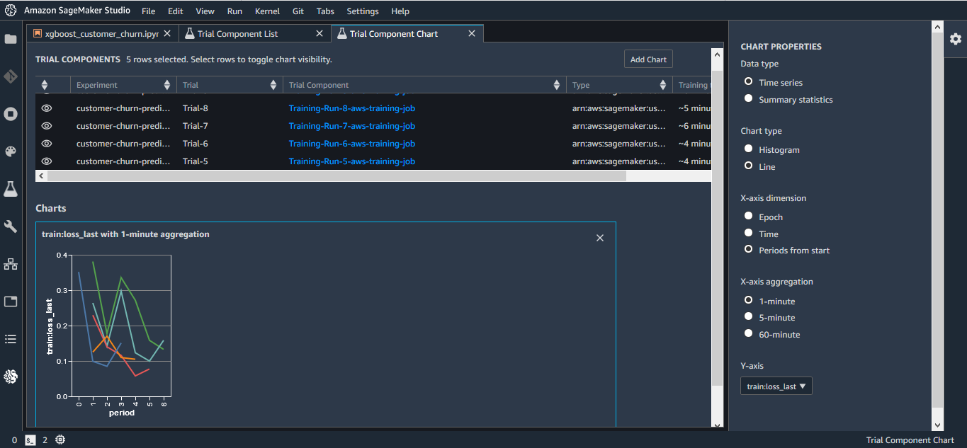
Task: Close the train:loss_last chart
Action: pyautogui.click(x=600, y=238)
